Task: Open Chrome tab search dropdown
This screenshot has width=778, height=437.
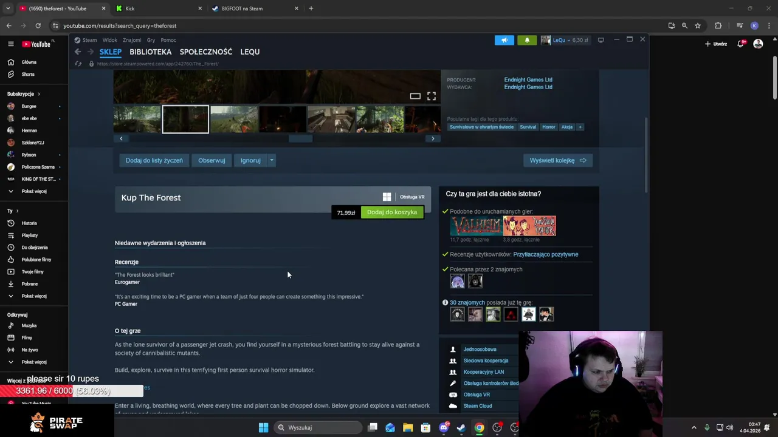Action: (x=8, y=8)
